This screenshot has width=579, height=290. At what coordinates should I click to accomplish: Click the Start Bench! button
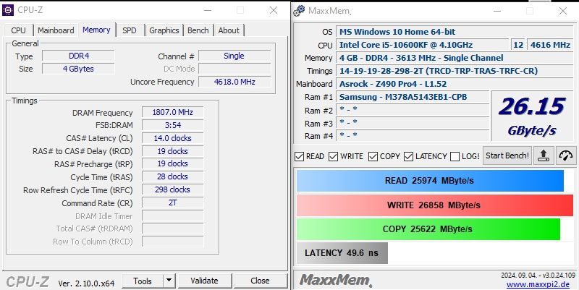coord(507,155)
